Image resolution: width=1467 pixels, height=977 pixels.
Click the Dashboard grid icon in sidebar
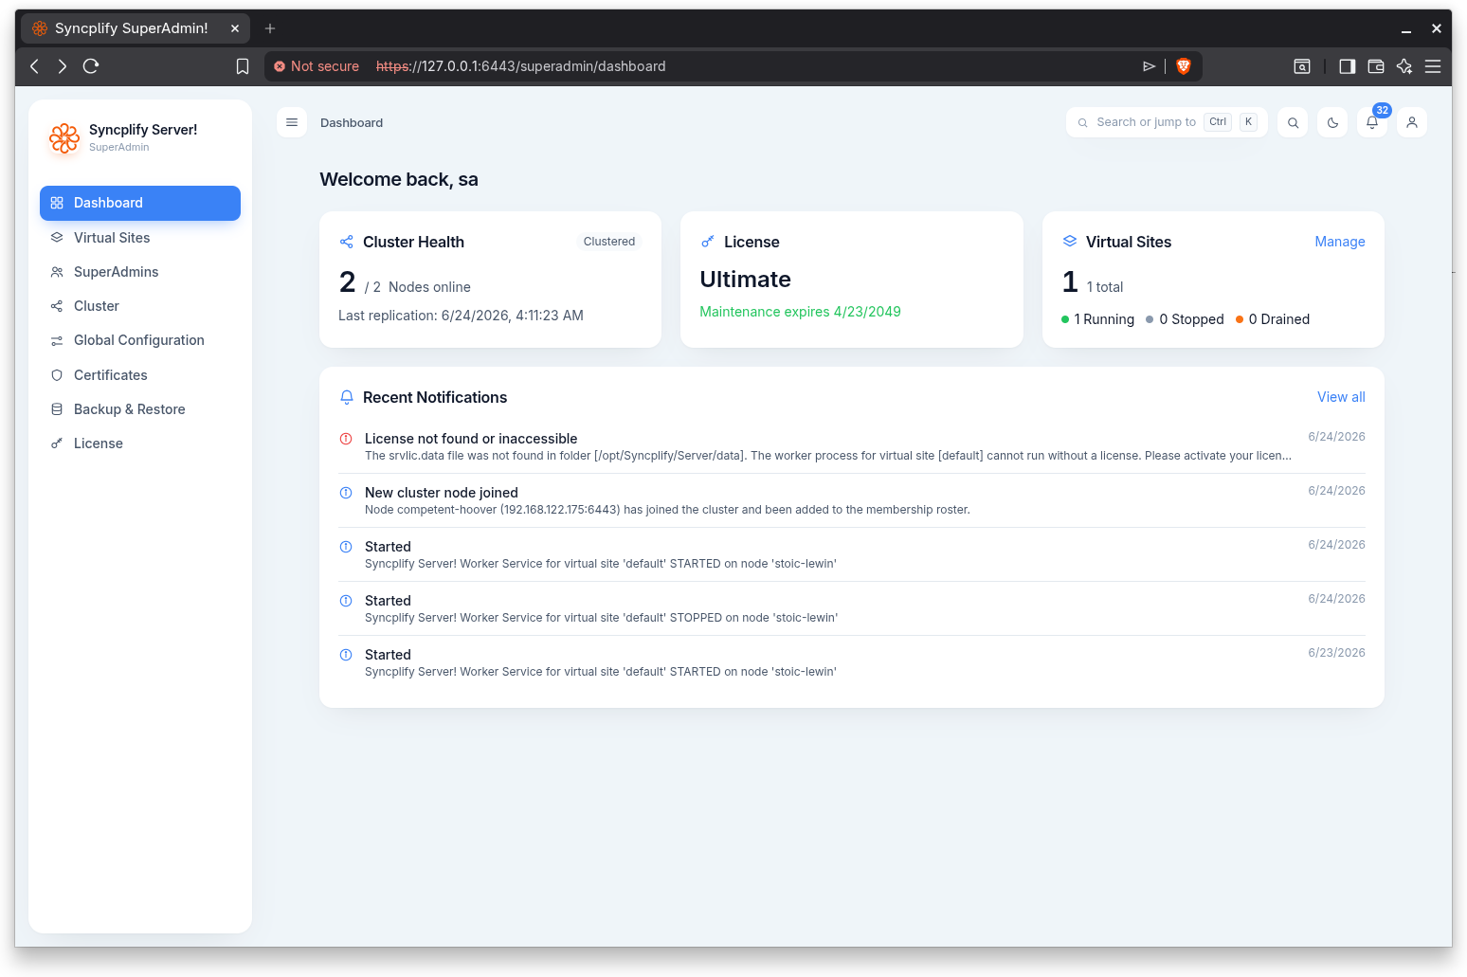coord(57,203)
